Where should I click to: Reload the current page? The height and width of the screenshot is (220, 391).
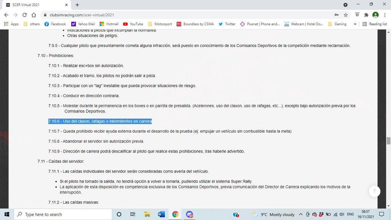[24, 15]
